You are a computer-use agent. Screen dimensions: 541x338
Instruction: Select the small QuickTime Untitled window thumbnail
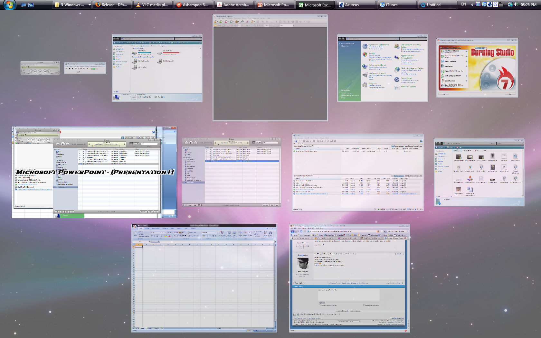40,68
